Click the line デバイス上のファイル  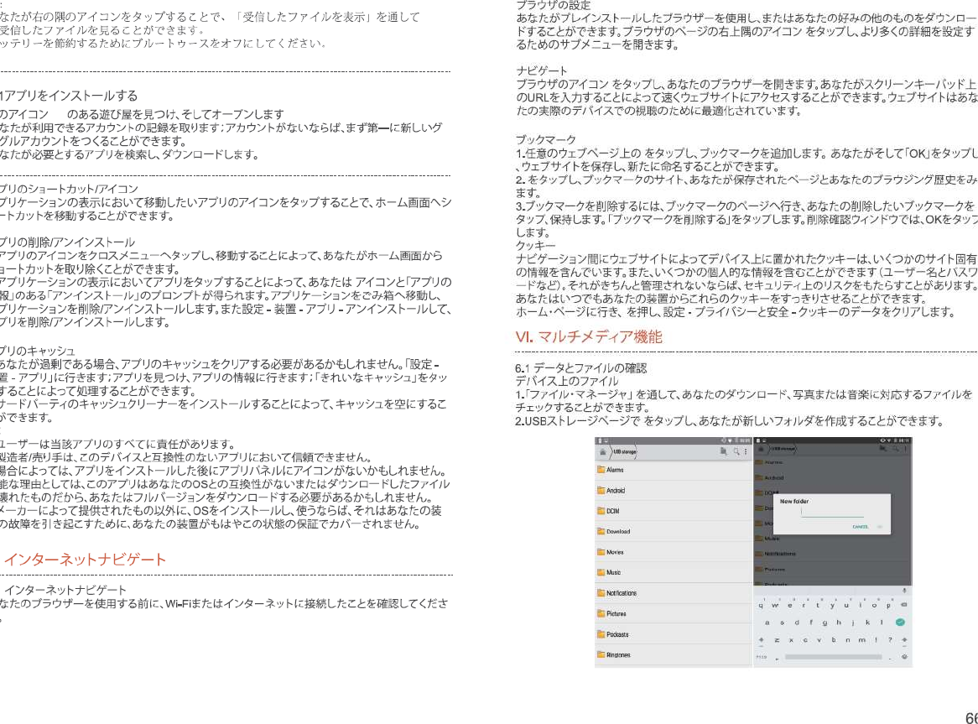[x=567, y=381]
